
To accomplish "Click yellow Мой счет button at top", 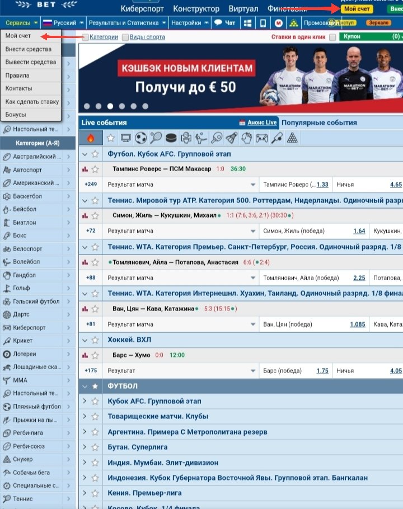I will [x=357, y=9].
